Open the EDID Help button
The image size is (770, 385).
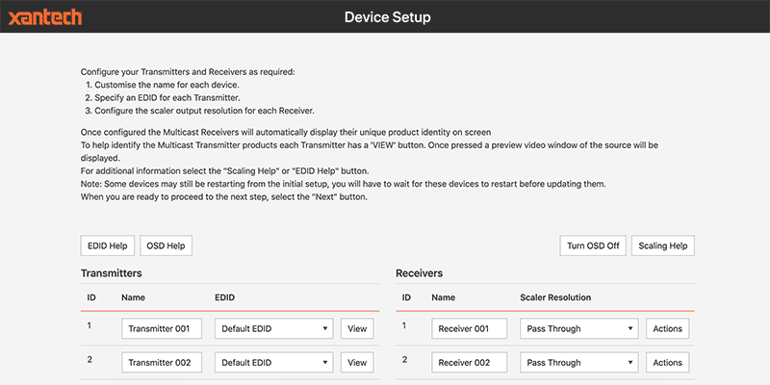pos(107,245)
